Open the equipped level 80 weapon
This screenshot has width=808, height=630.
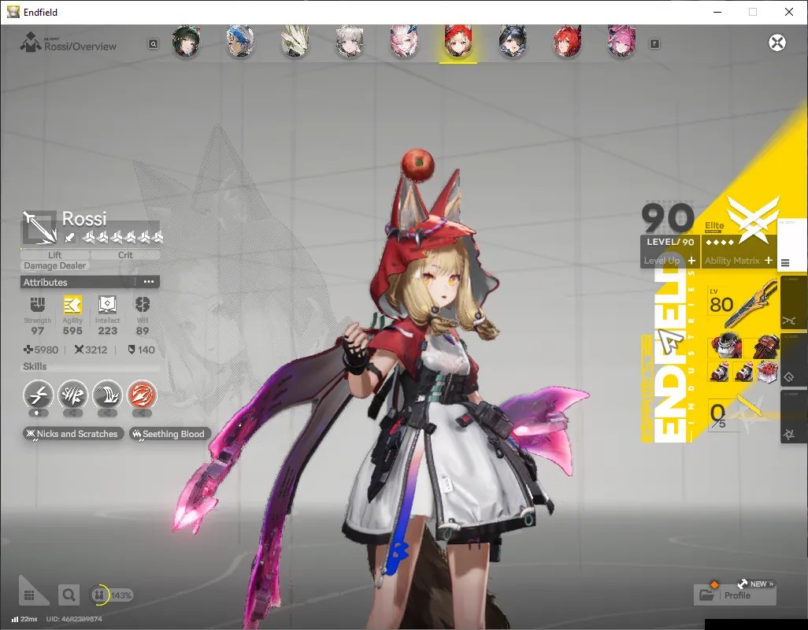coord(743,304)
